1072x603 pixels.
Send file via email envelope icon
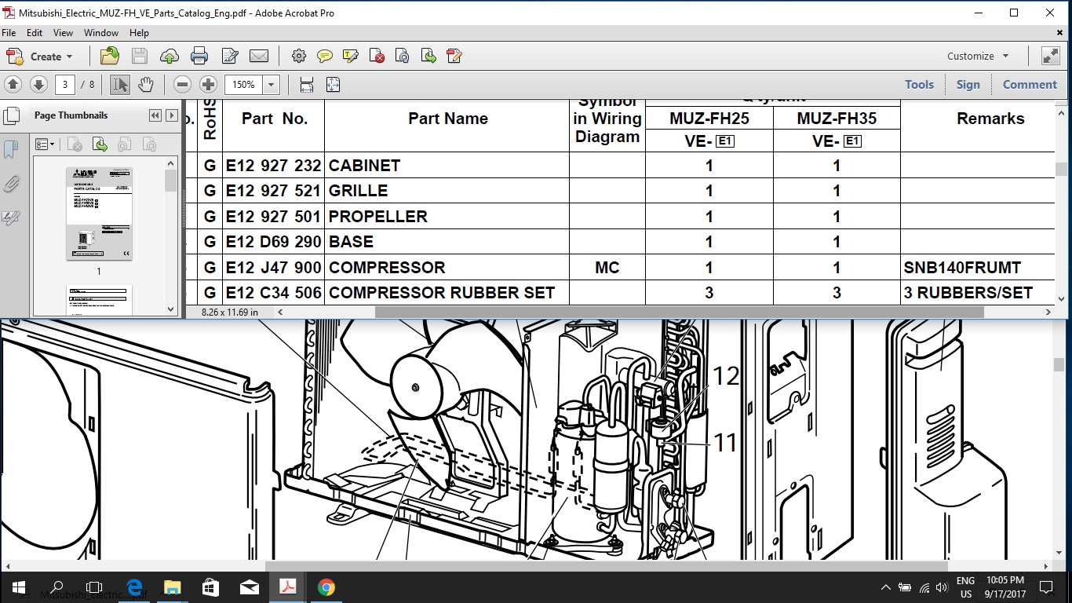pos(259,56)
